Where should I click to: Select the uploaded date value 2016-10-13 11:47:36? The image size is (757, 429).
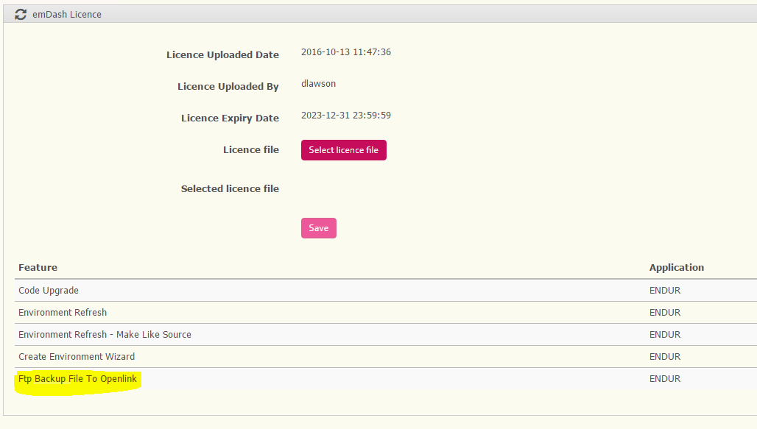[346, 52]
